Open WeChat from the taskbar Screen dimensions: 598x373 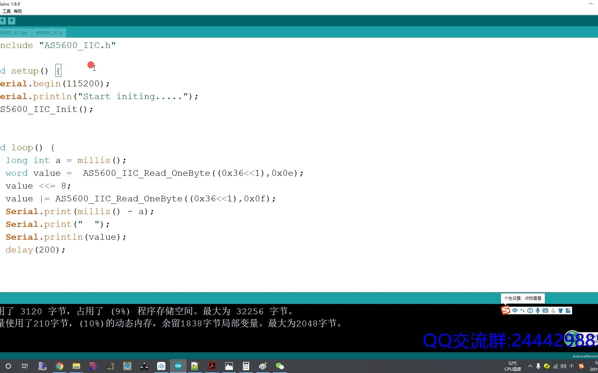280,366
